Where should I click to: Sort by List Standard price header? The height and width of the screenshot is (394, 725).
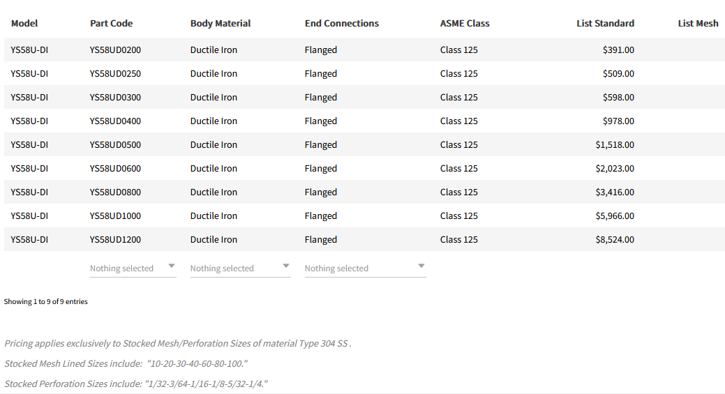click(605, 23)
